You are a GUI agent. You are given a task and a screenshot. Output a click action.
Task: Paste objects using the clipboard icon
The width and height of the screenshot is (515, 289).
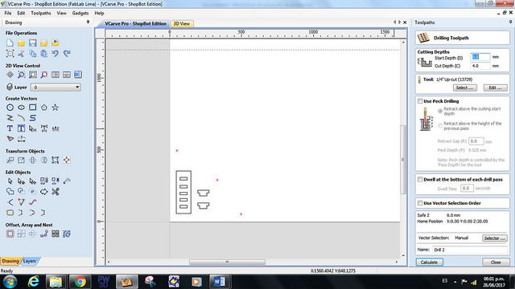pos(43,54)
